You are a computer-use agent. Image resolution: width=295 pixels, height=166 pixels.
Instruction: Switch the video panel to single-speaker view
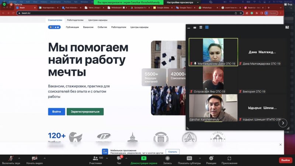(x=195, y=27)
